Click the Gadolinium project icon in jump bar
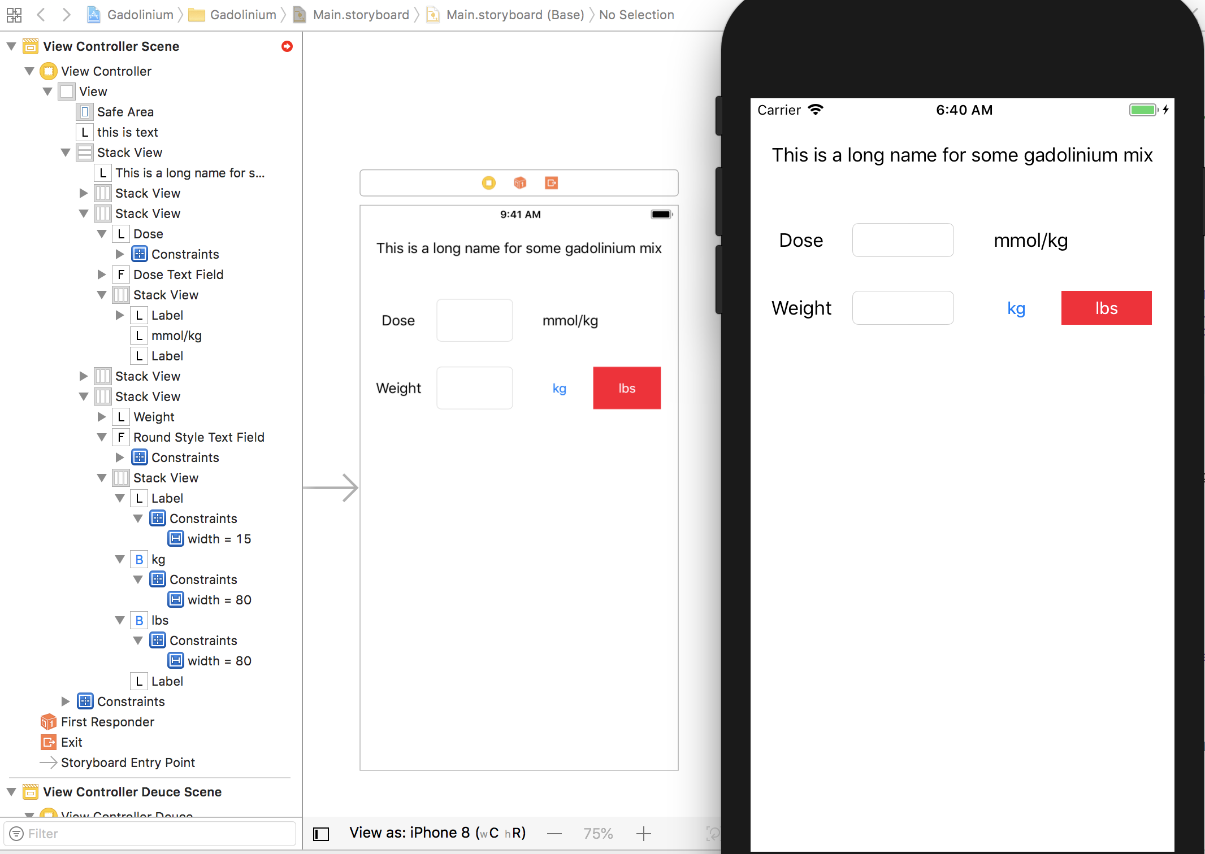This screenshot has height=854, width=1205. (x=94, y=15)
